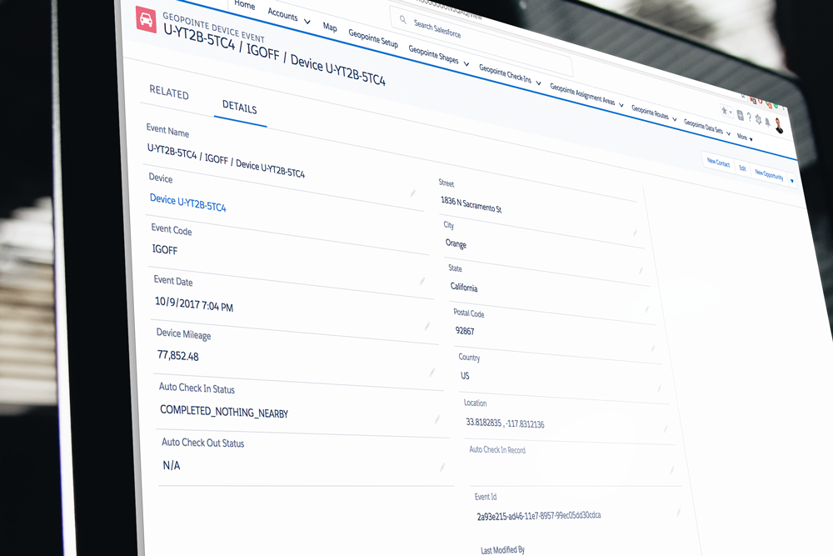
Task: Open the help question mark icon
Action: [749, 118]
